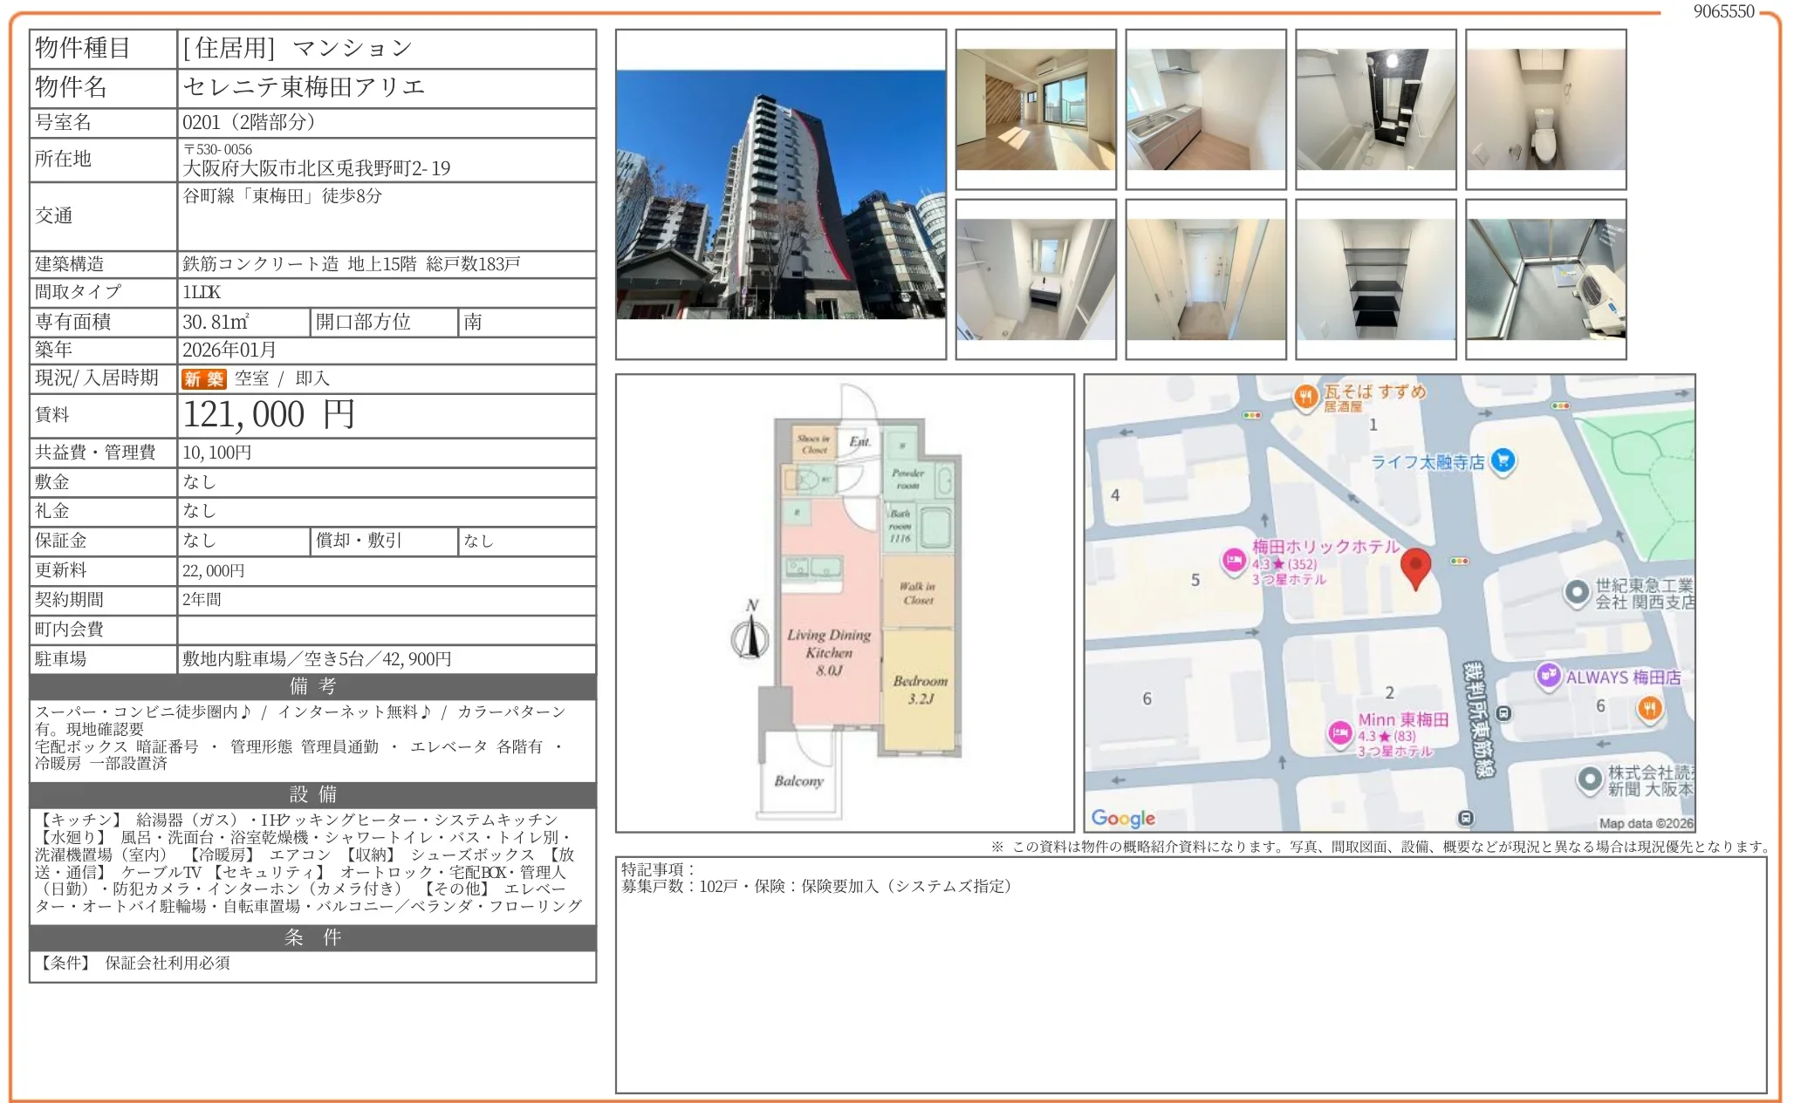Click the orange 新築 badge

pos(203,378)
